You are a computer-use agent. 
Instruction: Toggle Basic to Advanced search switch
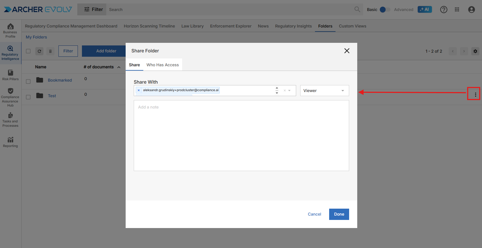pos(384,10)
